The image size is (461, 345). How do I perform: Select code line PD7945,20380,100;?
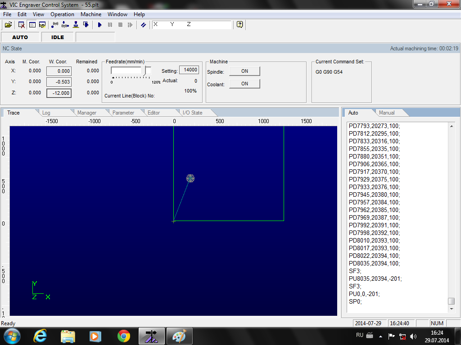coord(374,195)
